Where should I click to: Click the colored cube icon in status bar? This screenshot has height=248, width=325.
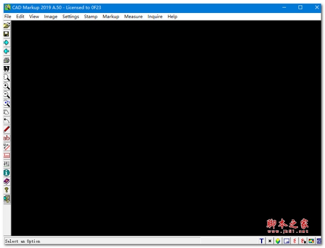point(278,241)
